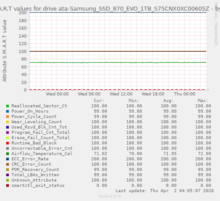Click the Wed 00:00 x-axis label
This screenshot has width=220, height=201.
pyautogui.click(x=57, y=94)
